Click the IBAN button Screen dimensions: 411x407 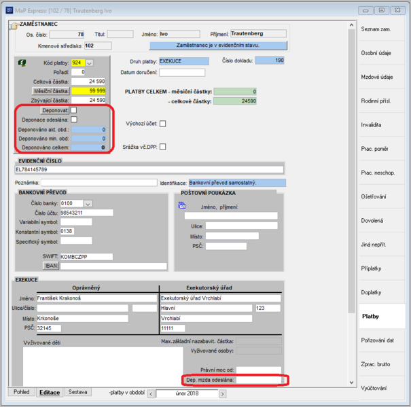[x=51, y=266]
